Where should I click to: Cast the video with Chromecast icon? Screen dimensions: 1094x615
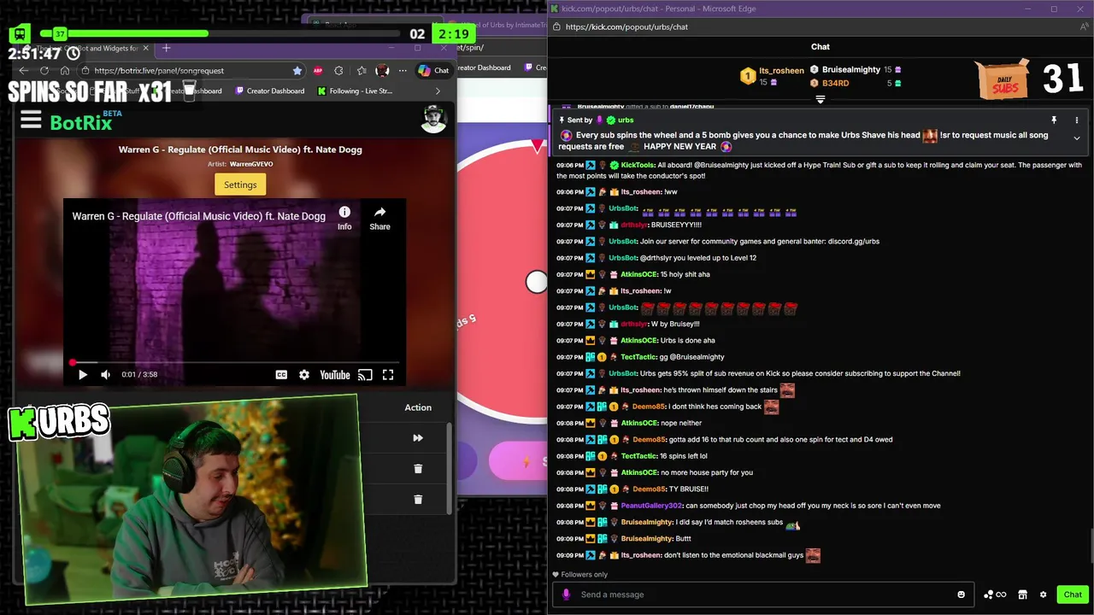click(365, 374)
